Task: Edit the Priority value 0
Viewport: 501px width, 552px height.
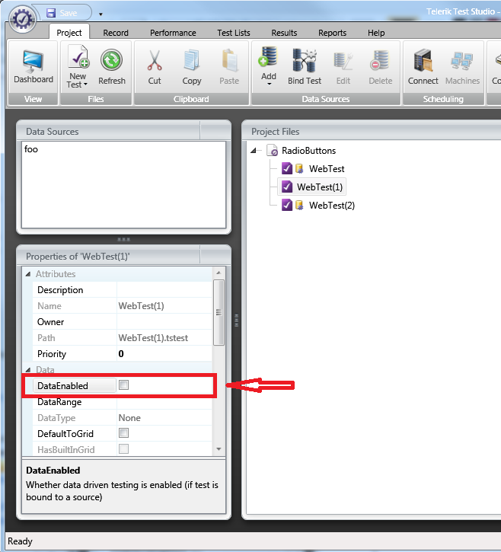Action: coord(164,354)
